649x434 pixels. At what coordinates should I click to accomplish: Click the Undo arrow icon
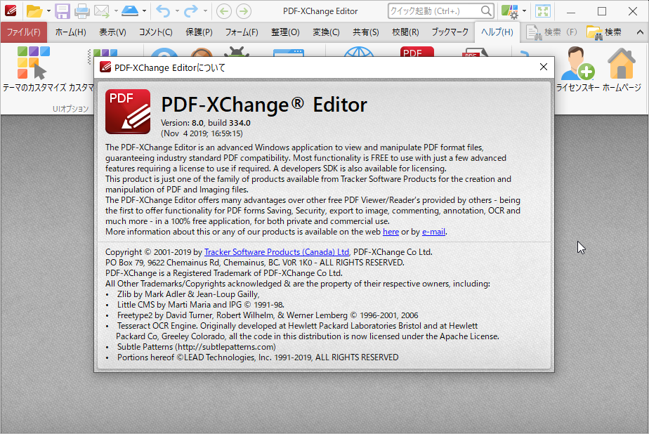164,11
